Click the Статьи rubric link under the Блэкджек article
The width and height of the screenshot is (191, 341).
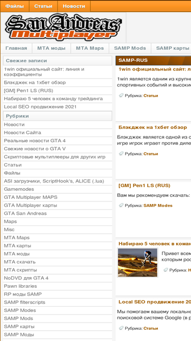151,154
